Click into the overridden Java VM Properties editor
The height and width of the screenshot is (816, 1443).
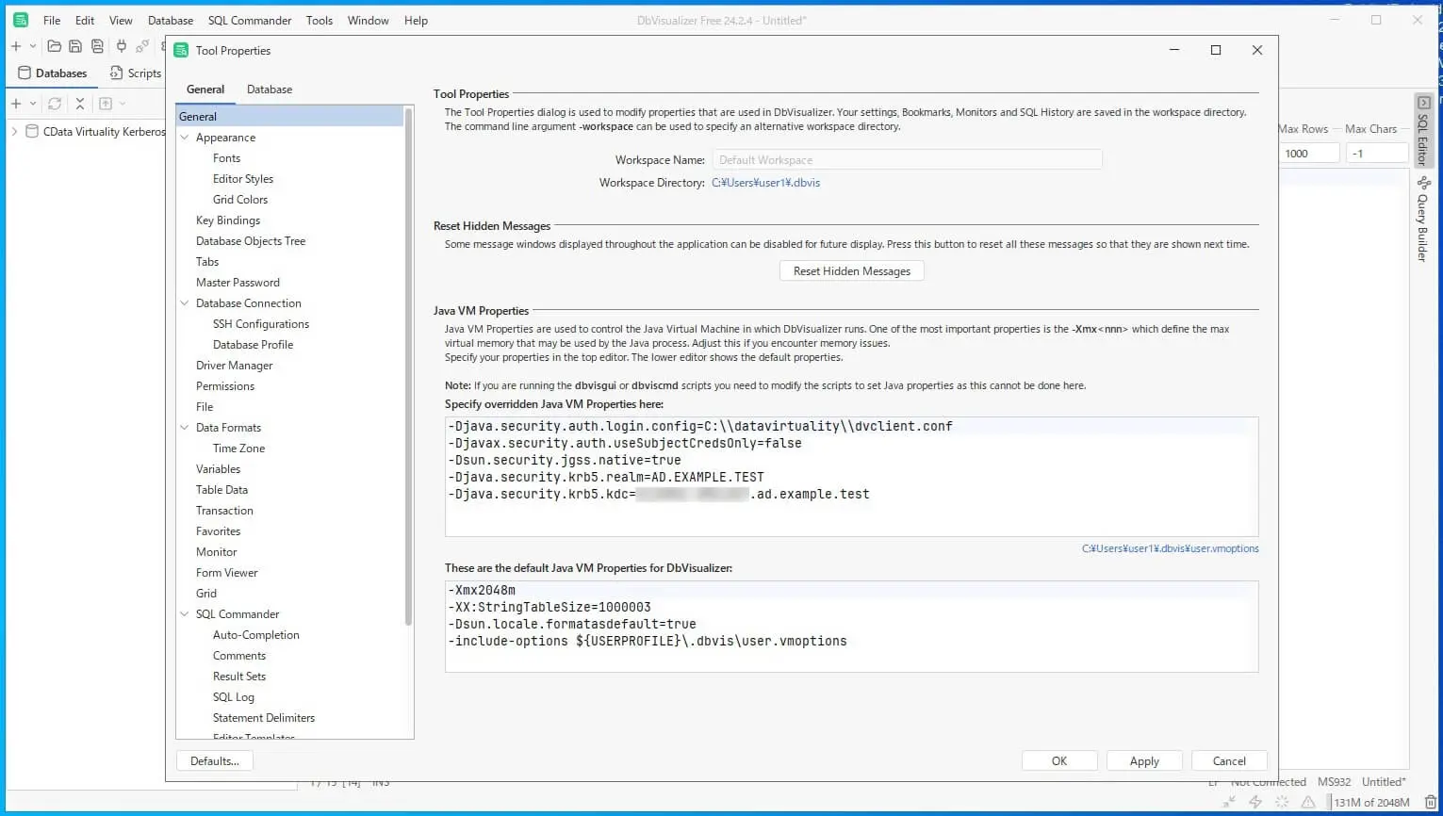(851, 477)
